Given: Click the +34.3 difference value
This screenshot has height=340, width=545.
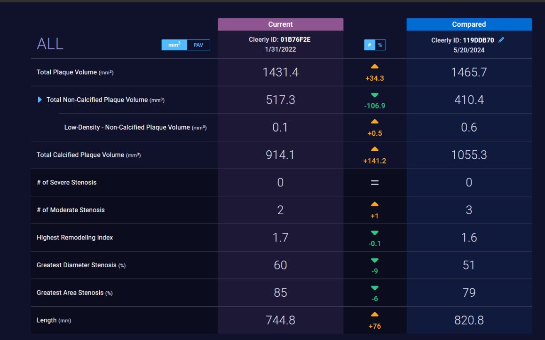Looking at the screenshot, I should pyautogui.click(x=375, y=78).
